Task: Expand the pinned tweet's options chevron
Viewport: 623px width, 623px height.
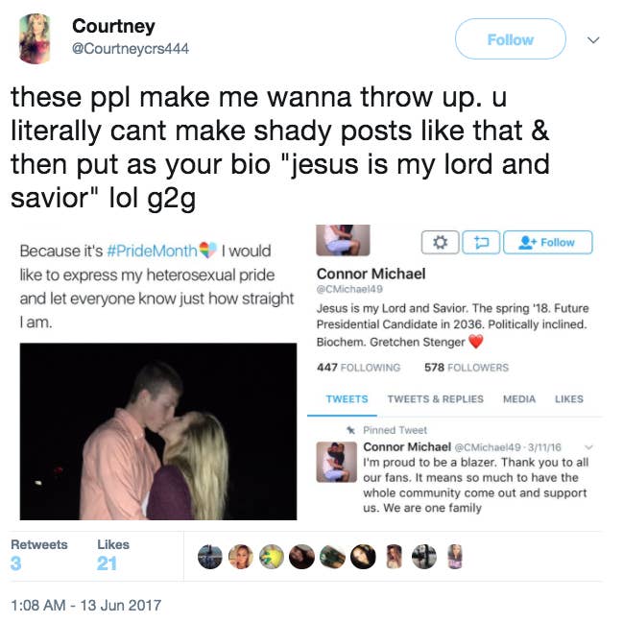Action: click(x=589, y=447)
